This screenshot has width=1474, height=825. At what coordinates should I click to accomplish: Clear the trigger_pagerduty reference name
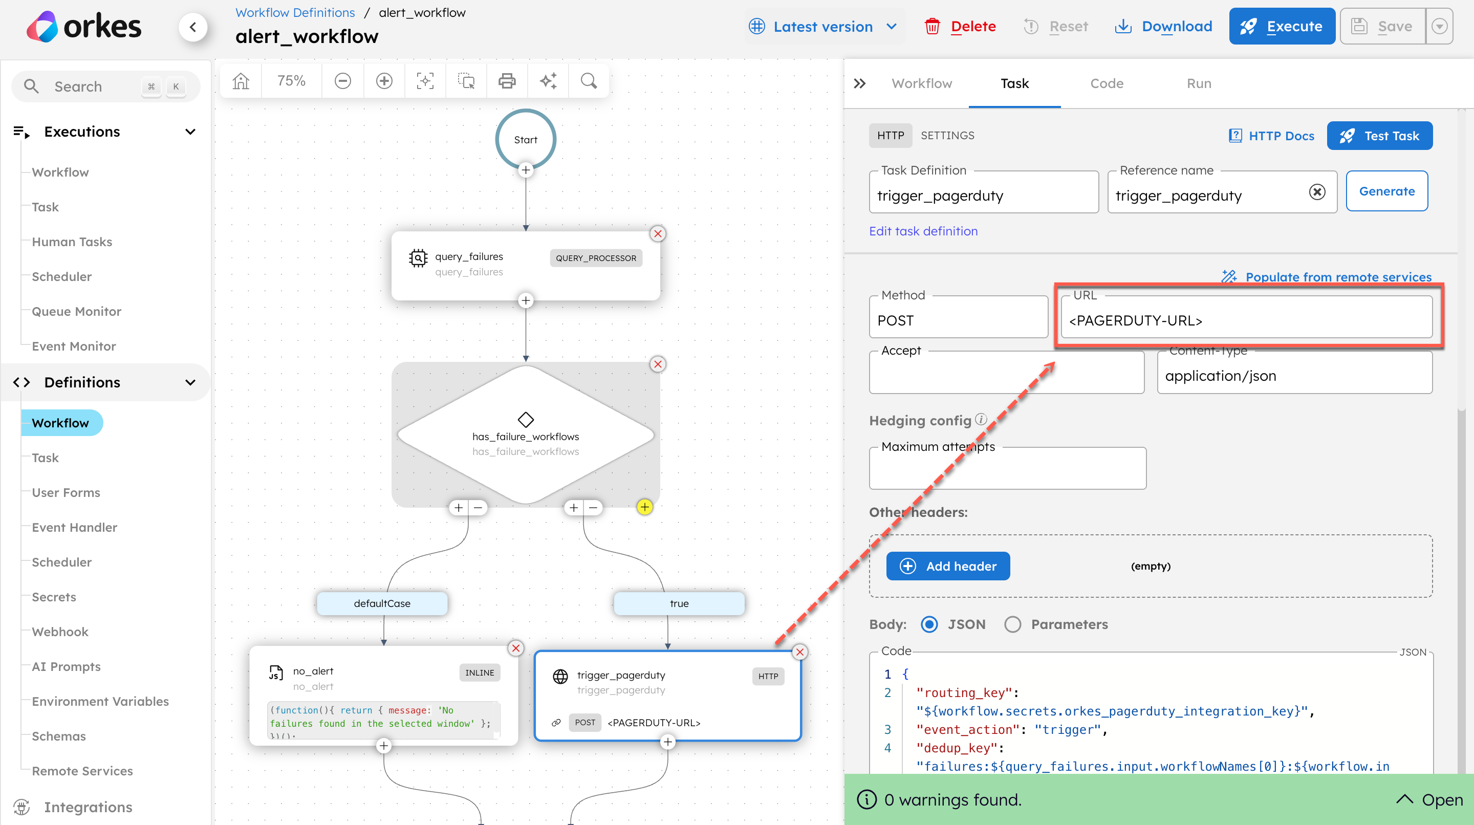click(1317, 191)
